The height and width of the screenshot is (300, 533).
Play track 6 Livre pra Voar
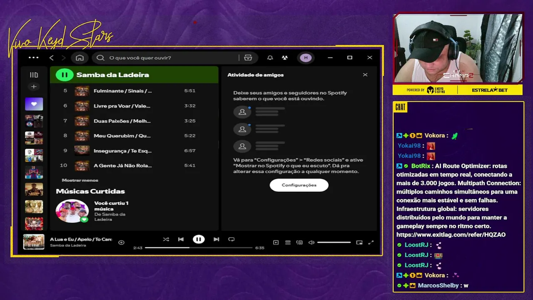pos(134,106)
